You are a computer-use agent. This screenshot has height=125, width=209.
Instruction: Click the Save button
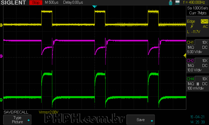[x=141, y=120]
